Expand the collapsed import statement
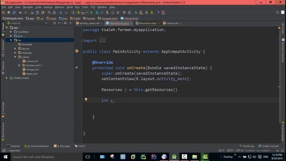The width and height of the screenshot is (286, 161). pos(103,41)
